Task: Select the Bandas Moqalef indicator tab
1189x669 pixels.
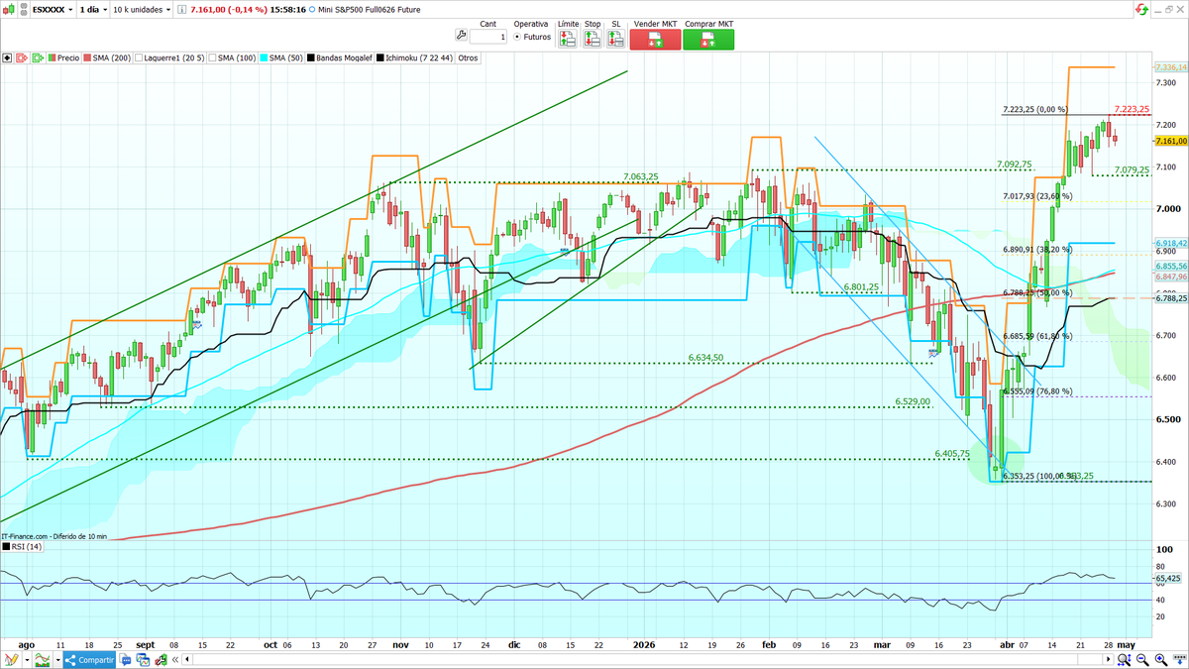Action: pyautogui.click(x=339, y=58)
